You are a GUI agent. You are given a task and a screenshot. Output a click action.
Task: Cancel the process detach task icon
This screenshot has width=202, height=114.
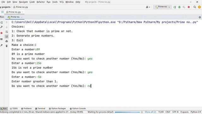point(142,112)
